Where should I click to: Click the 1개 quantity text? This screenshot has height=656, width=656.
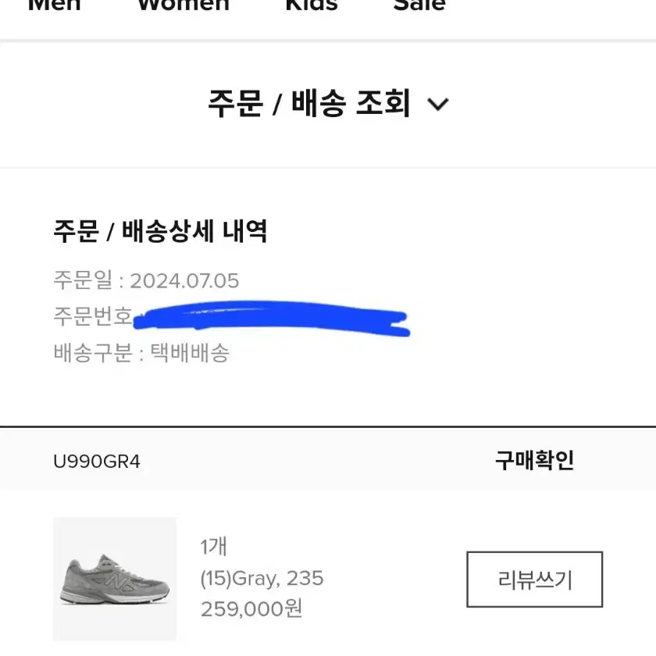[214, 547]
